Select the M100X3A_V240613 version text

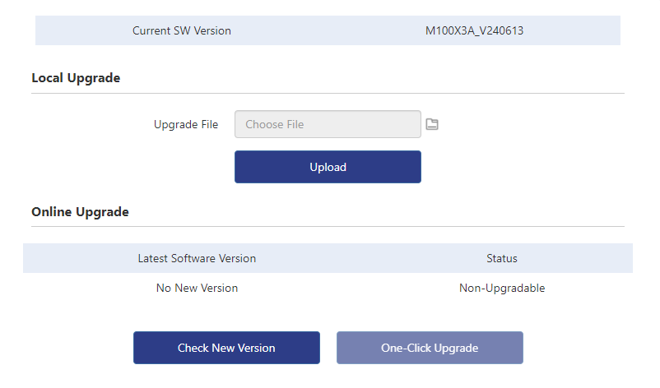[475, 30]
